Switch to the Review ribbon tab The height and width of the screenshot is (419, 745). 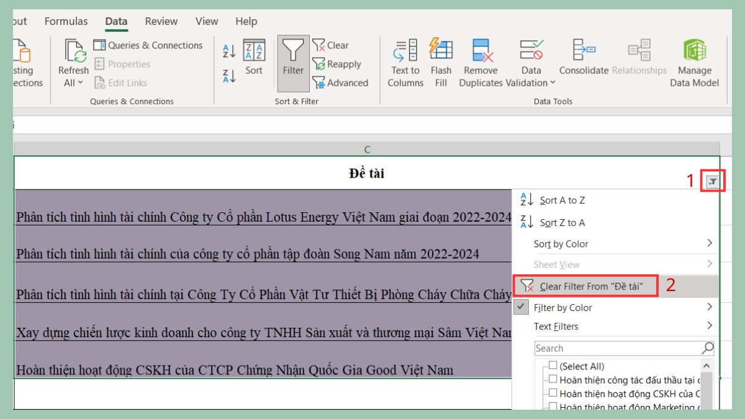(161, 20)
